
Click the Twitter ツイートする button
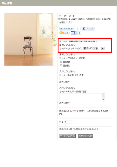[66, 28]
